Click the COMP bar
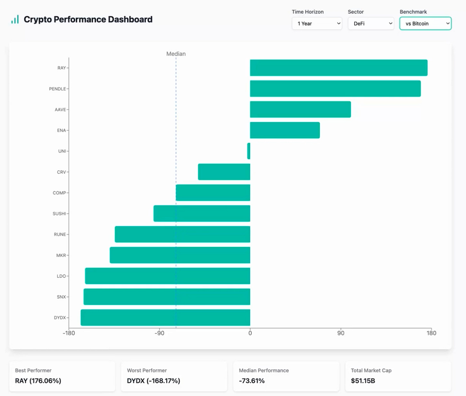This screenshot has width=466, height=396. pyautogui.click(x=213, y=193)
